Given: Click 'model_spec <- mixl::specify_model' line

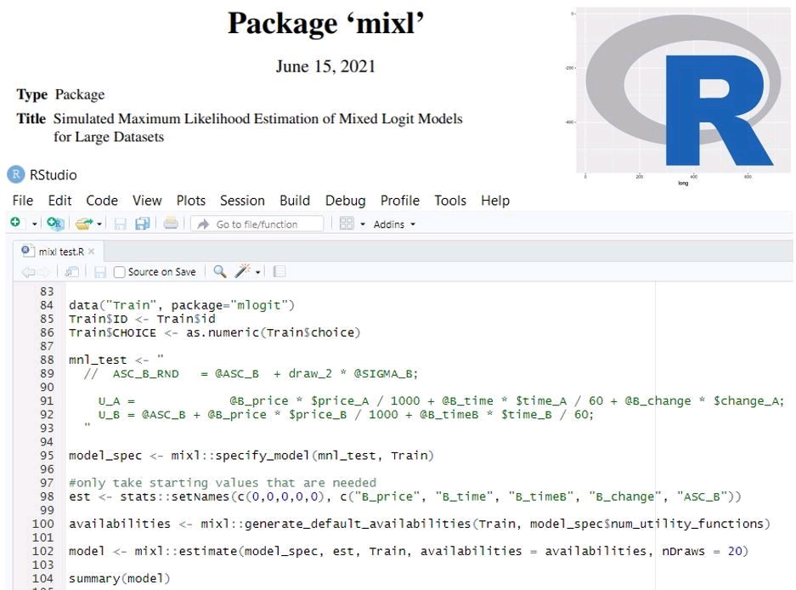Looking at the screenshot, I should click(x=251, y=456).
